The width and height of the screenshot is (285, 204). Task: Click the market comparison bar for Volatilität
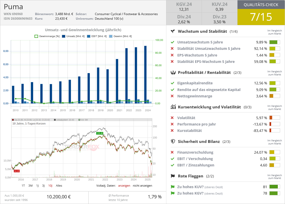tap(275, 118)
